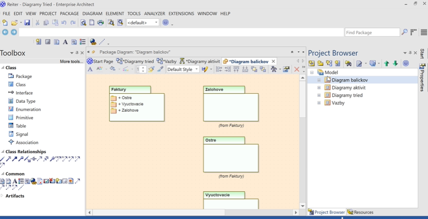The image size is (428, 219).
Task: Click search magnifier next to Find Package
Action: 404,33
